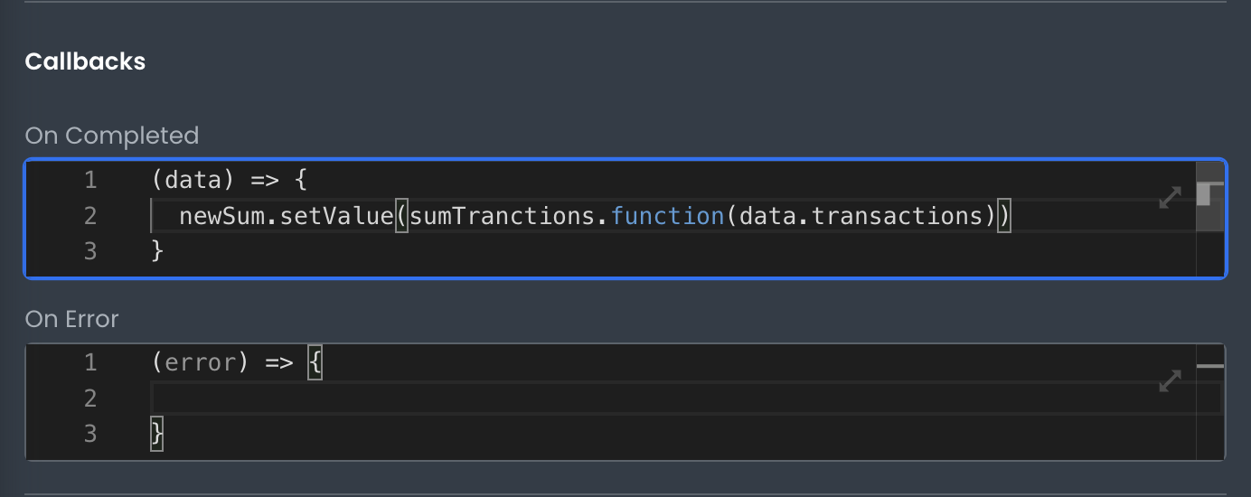Click the On Error editor minimap indicator
1251x497 pixels.
coord(1209,366)
